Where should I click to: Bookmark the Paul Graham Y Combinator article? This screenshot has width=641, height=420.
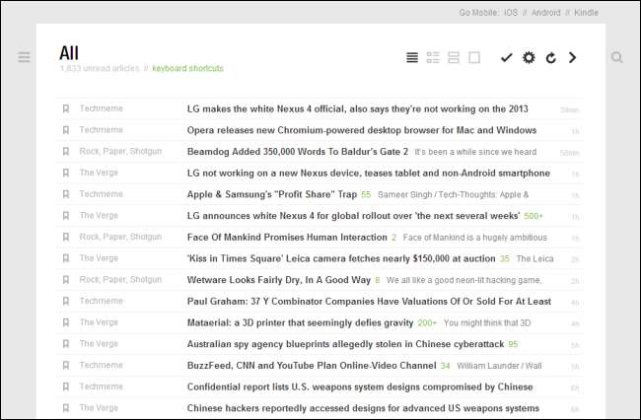pyautogui.click(x=66, y=301)
